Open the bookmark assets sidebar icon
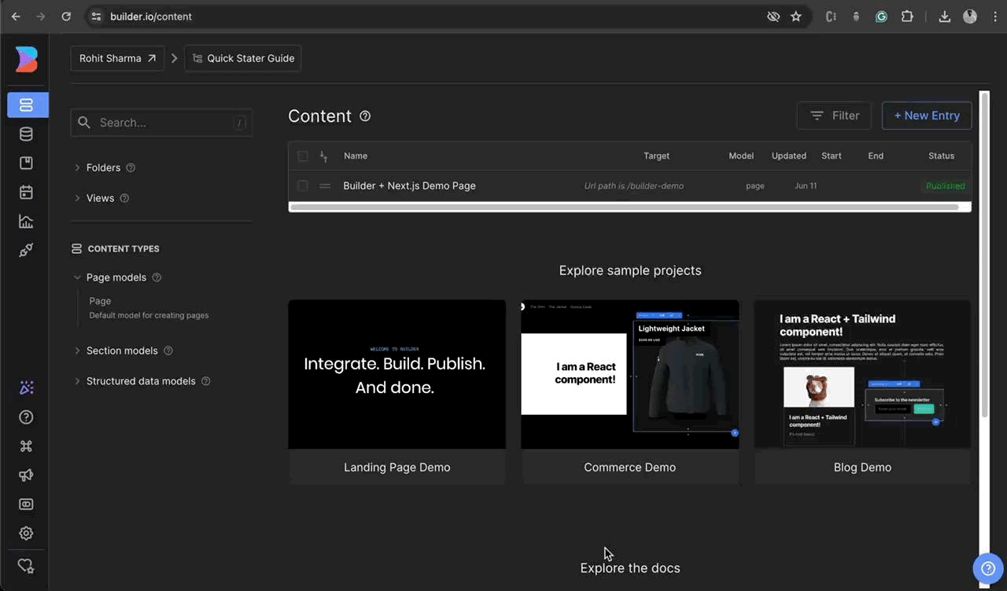This screenshot has height=591, width=1007. click(26, 163)
